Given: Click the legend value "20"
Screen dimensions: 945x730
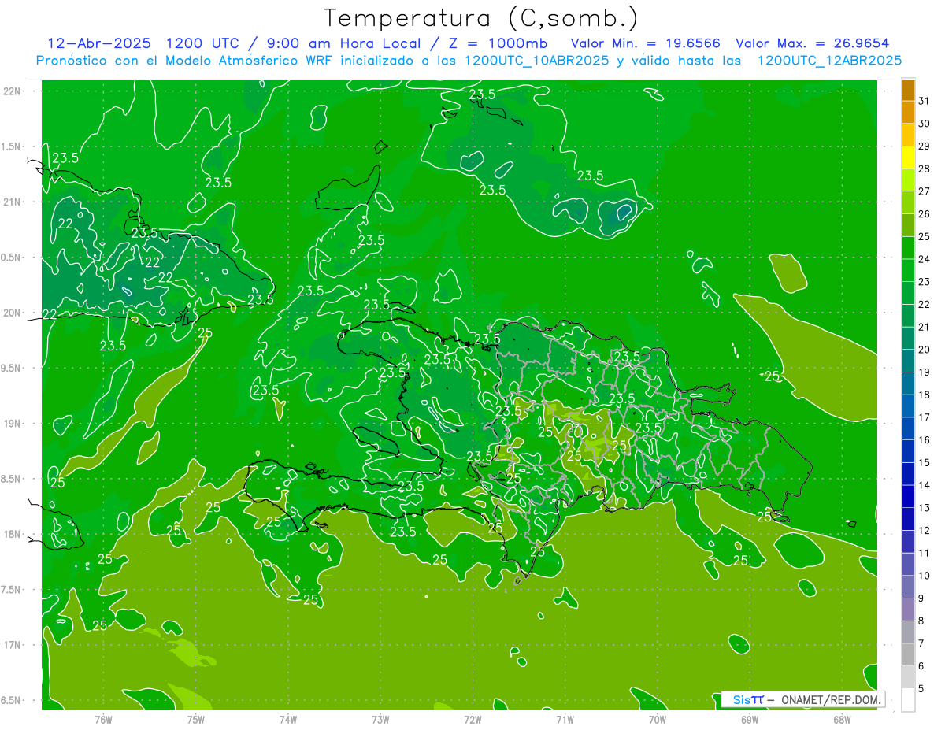Looking at the screenshot, I should 925,350.
